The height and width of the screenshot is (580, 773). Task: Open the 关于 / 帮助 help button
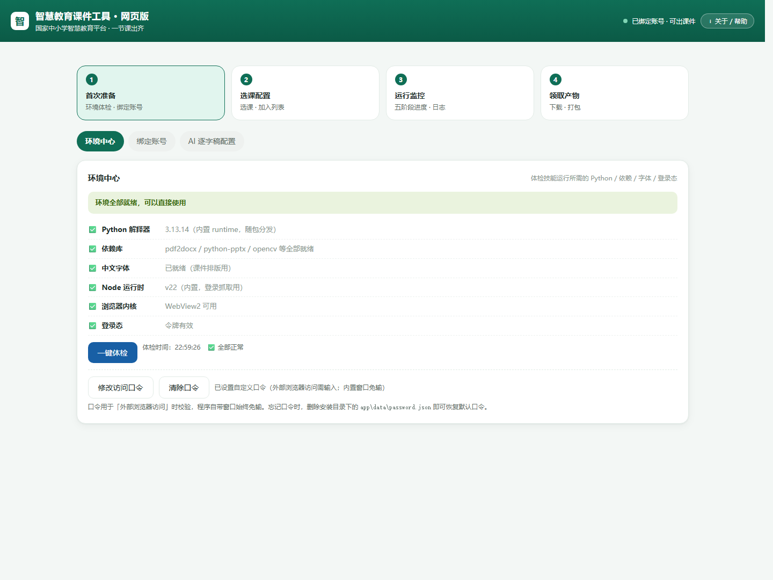727,21
